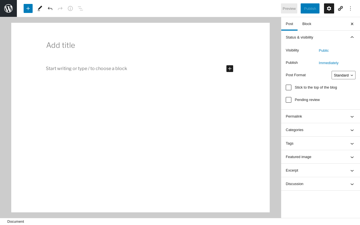
Task: Change visibility via Public link
Action: coord(324,51)
